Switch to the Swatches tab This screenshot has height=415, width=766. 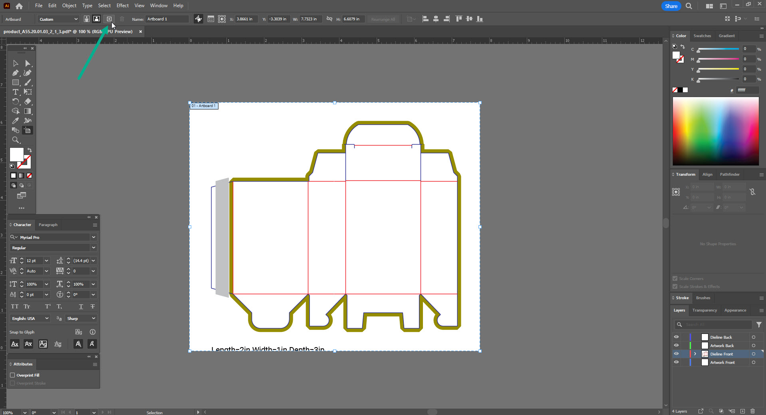point(702,36)
